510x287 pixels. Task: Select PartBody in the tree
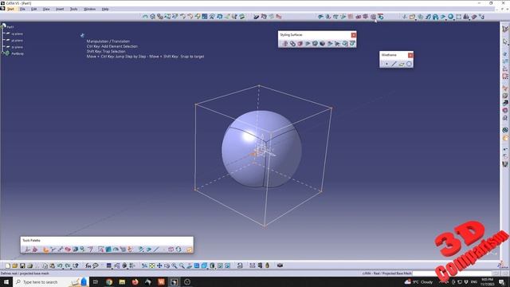[x=18, y=53]
